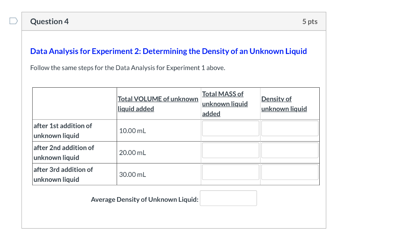
Task: Click the Density field for 1st addition
Action: point(290,128)
